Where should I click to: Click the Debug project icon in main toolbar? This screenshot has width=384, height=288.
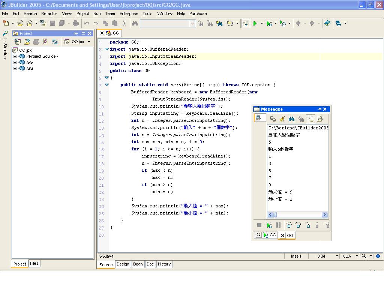pos(269,23)
